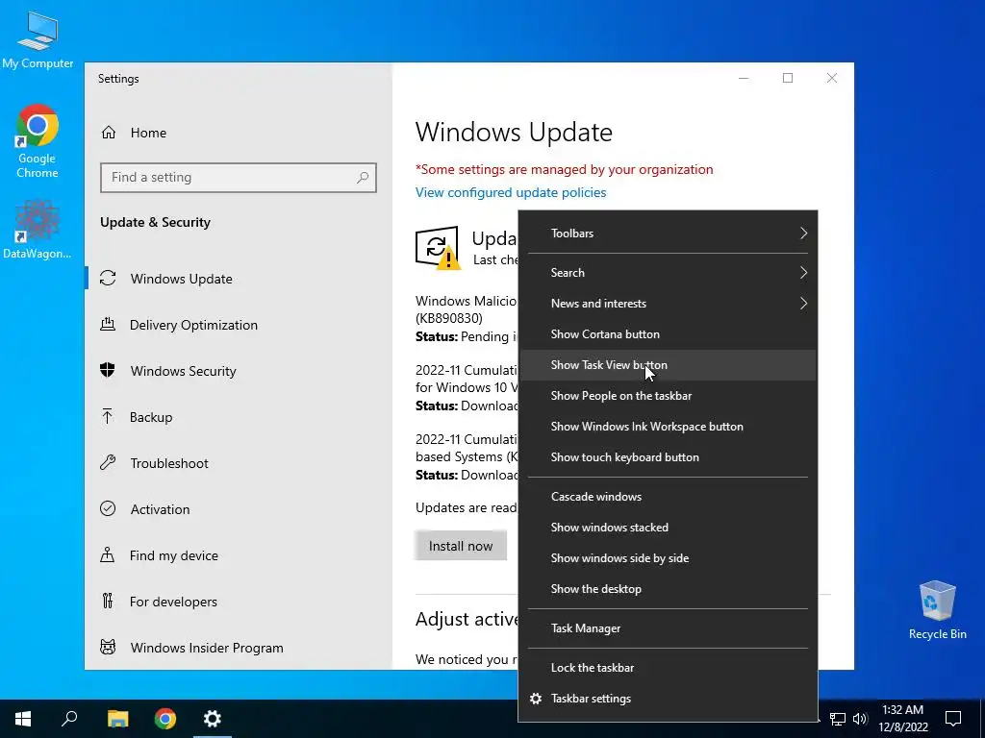Click the Delivery Optimization icon
Screen dimensions: 985x738
click(108, 325)
